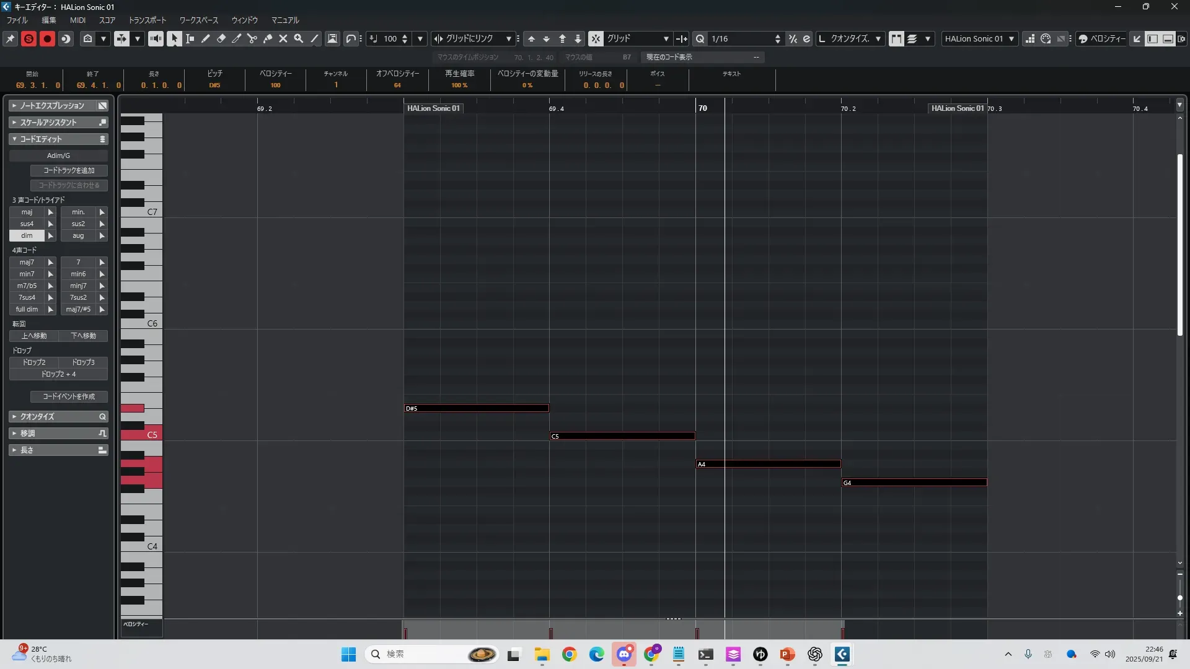Select the Draw pencil tool
Image resolution: width=1190 pixels, height=669 pixels.
tap(206, 38)
